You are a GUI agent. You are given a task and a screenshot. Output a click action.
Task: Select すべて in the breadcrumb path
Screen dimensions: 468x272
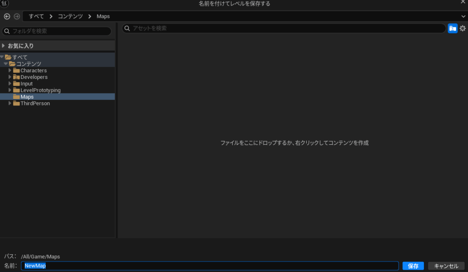coord(36,16)
